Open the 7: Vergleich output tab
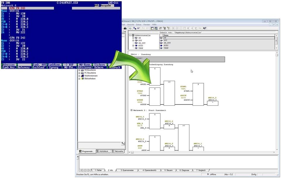This screenshot has width=281, height=178. (201, 170)
